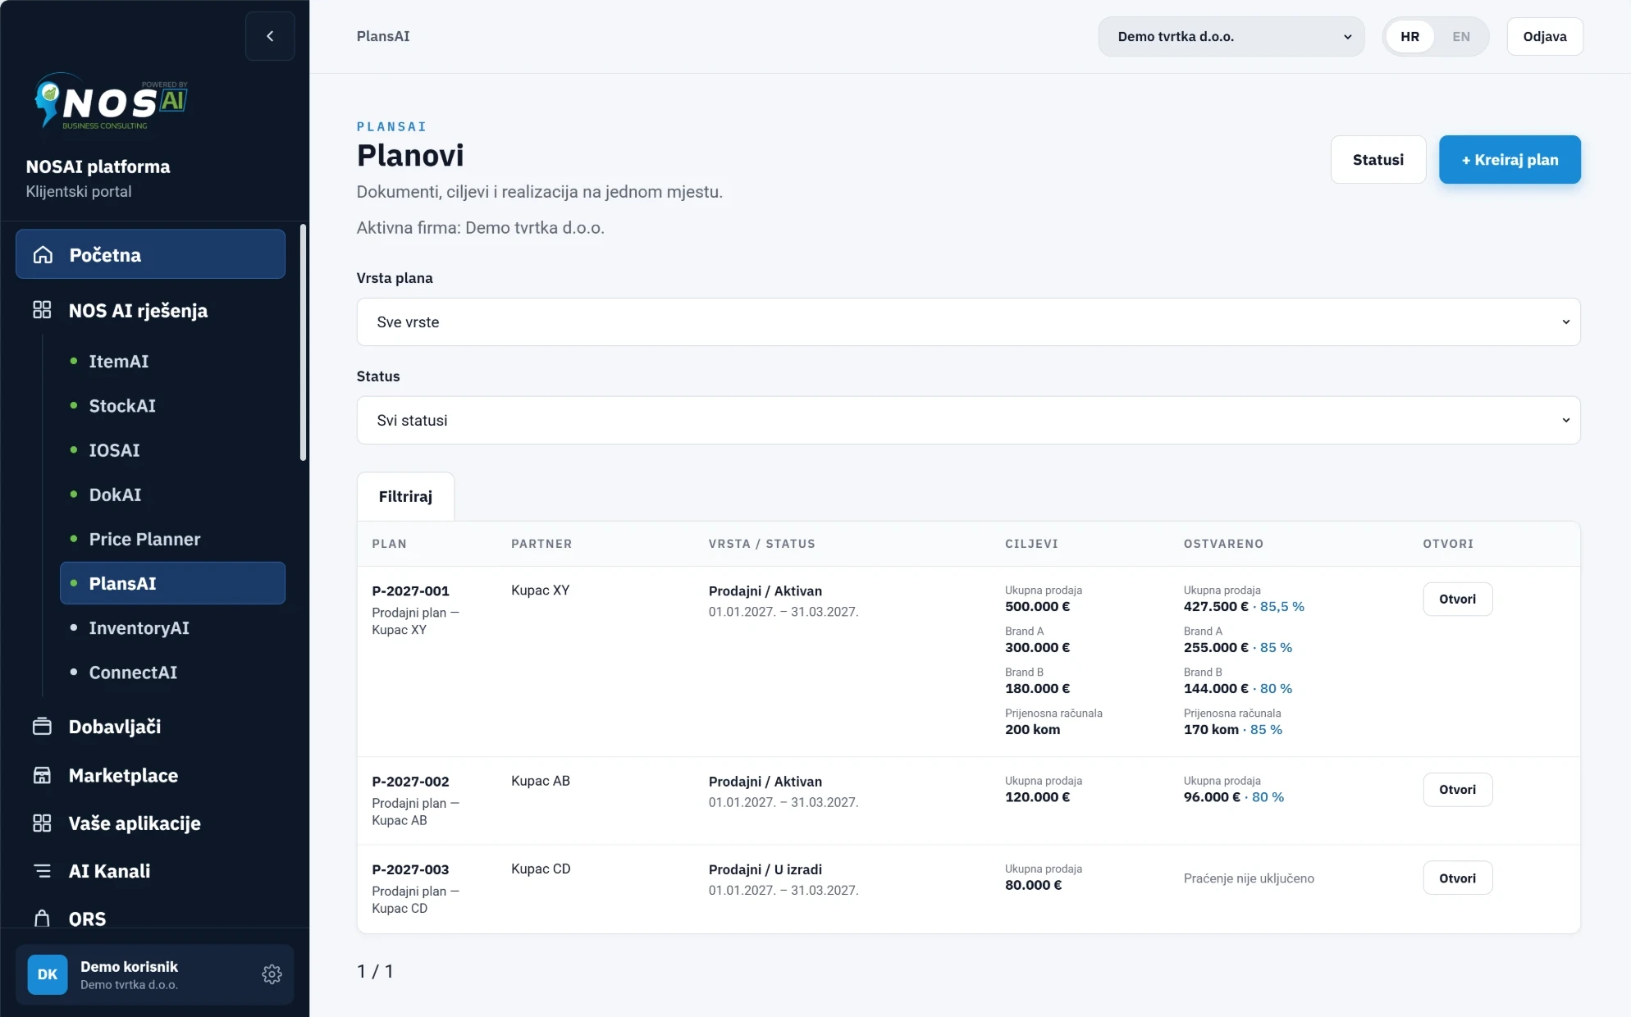Viewport: 1631px width, 1017px height.
Task: Open user settings gear icon
Action: point(272,974)
